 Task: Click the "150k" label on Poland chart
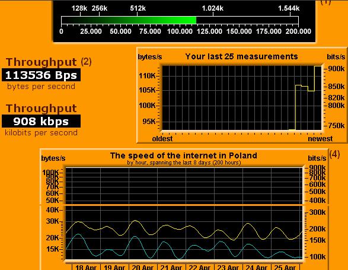coord(317,240)
